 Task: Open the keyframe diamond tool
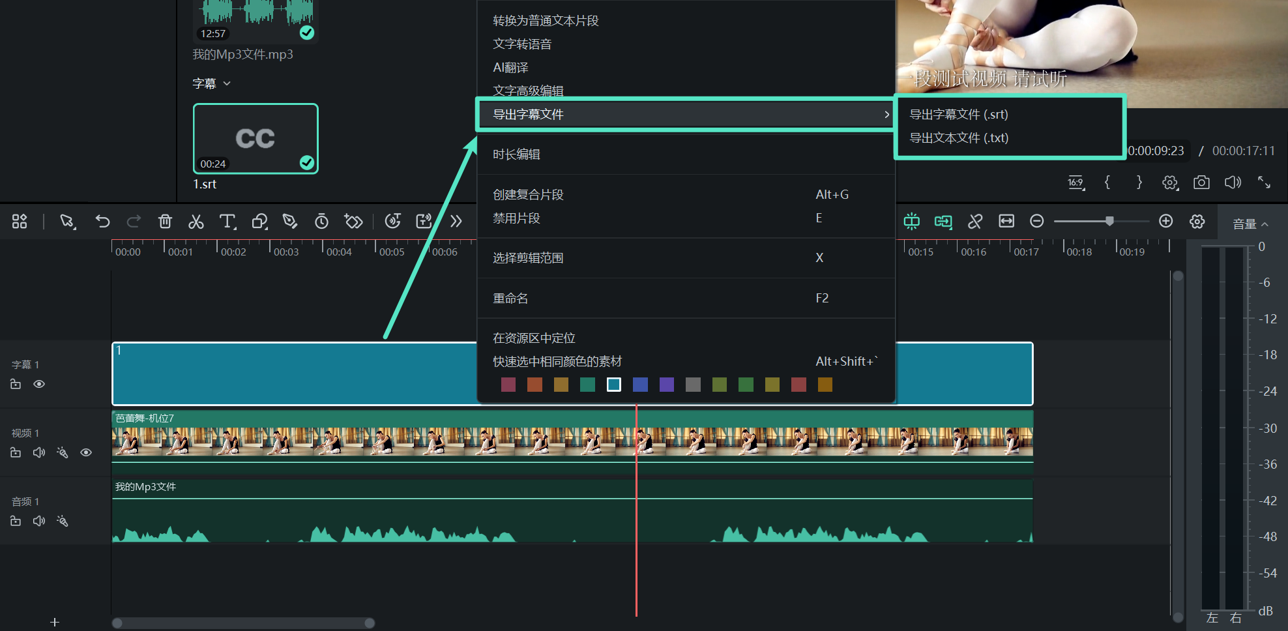[353, 222]
